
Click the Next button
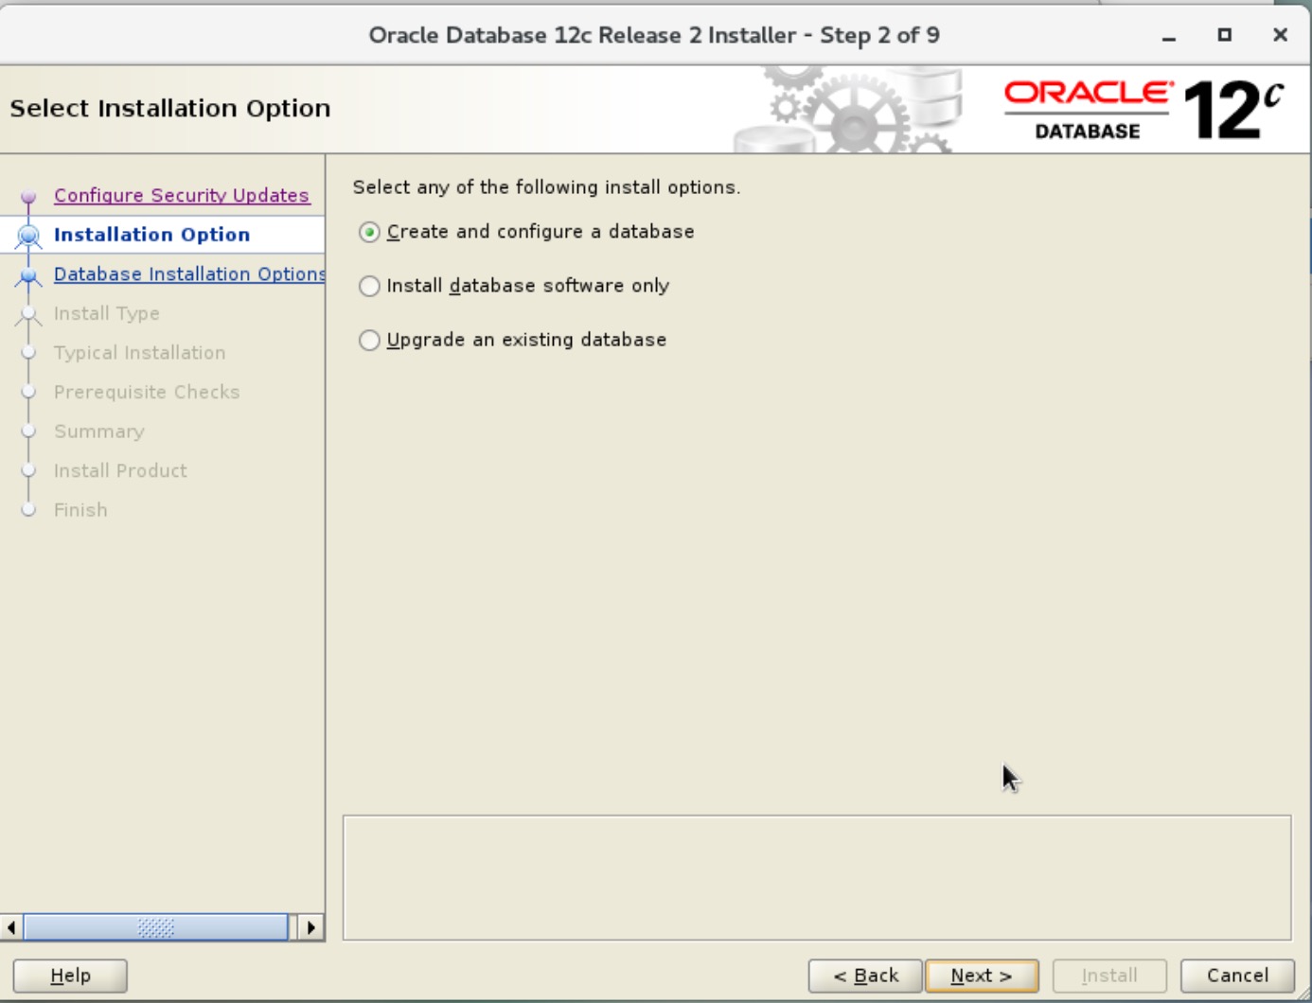click(x=982, y=976)
